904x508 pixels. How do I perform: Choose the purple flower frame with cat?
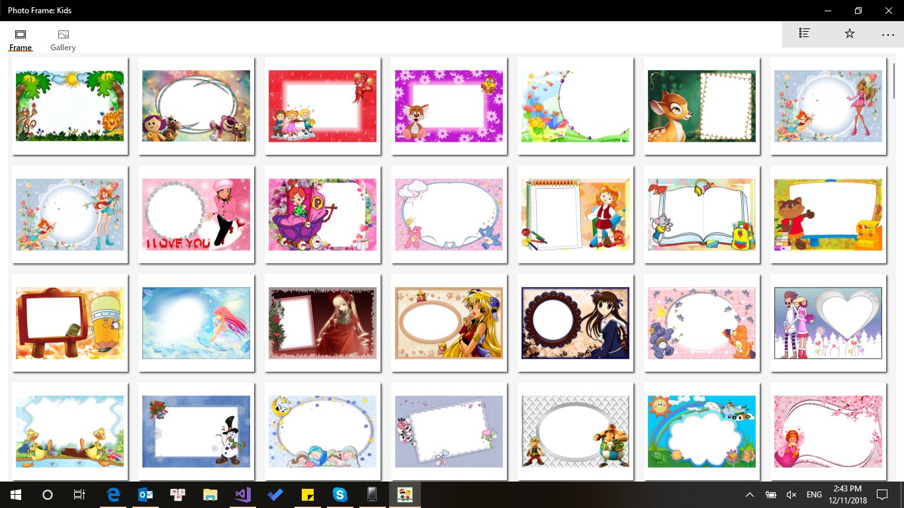coord(449,106)
